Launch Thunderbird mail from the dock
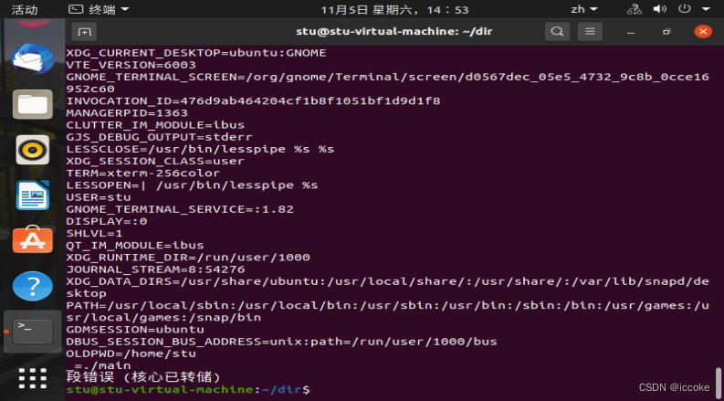Image resolution: width=724 pixels, height=401 pixels. click(x=33, y=58)
